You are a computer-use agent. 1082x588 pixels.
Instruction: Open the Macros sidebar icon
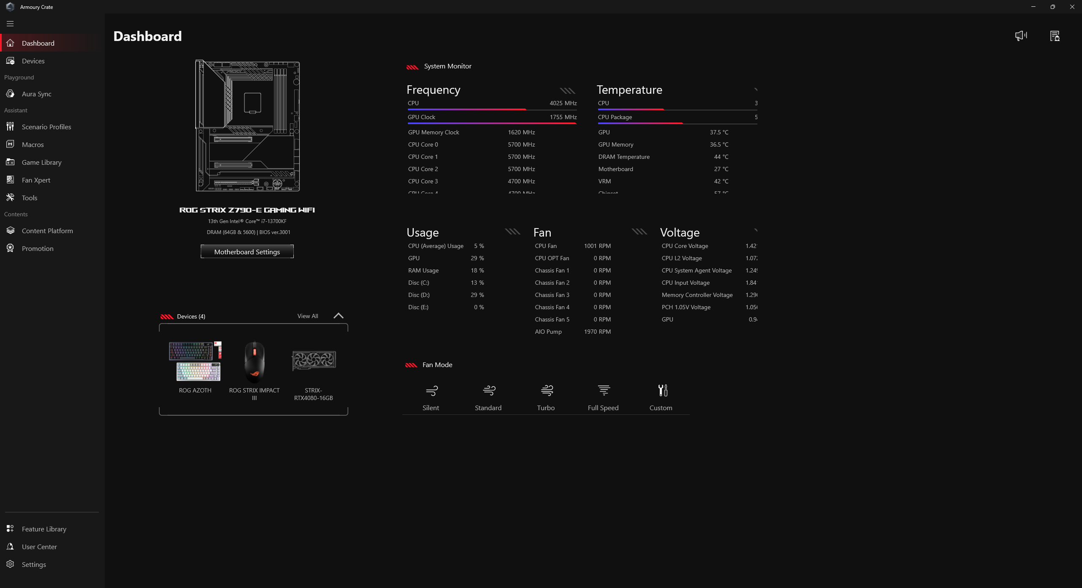tap(10, 144)
